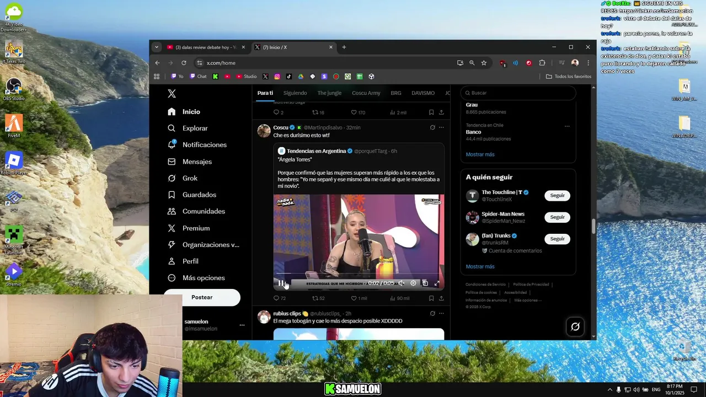Viewport: 706px width, 397px height.
Task: Open account menu next to samuelon
Action: pos(242,325)
